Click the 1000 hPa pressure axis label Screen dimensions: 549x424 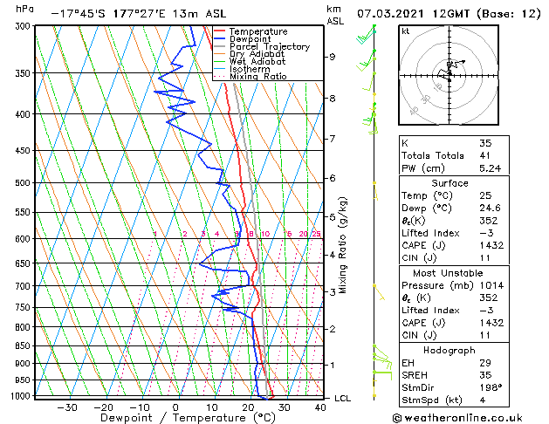click(x=21, y=396)
